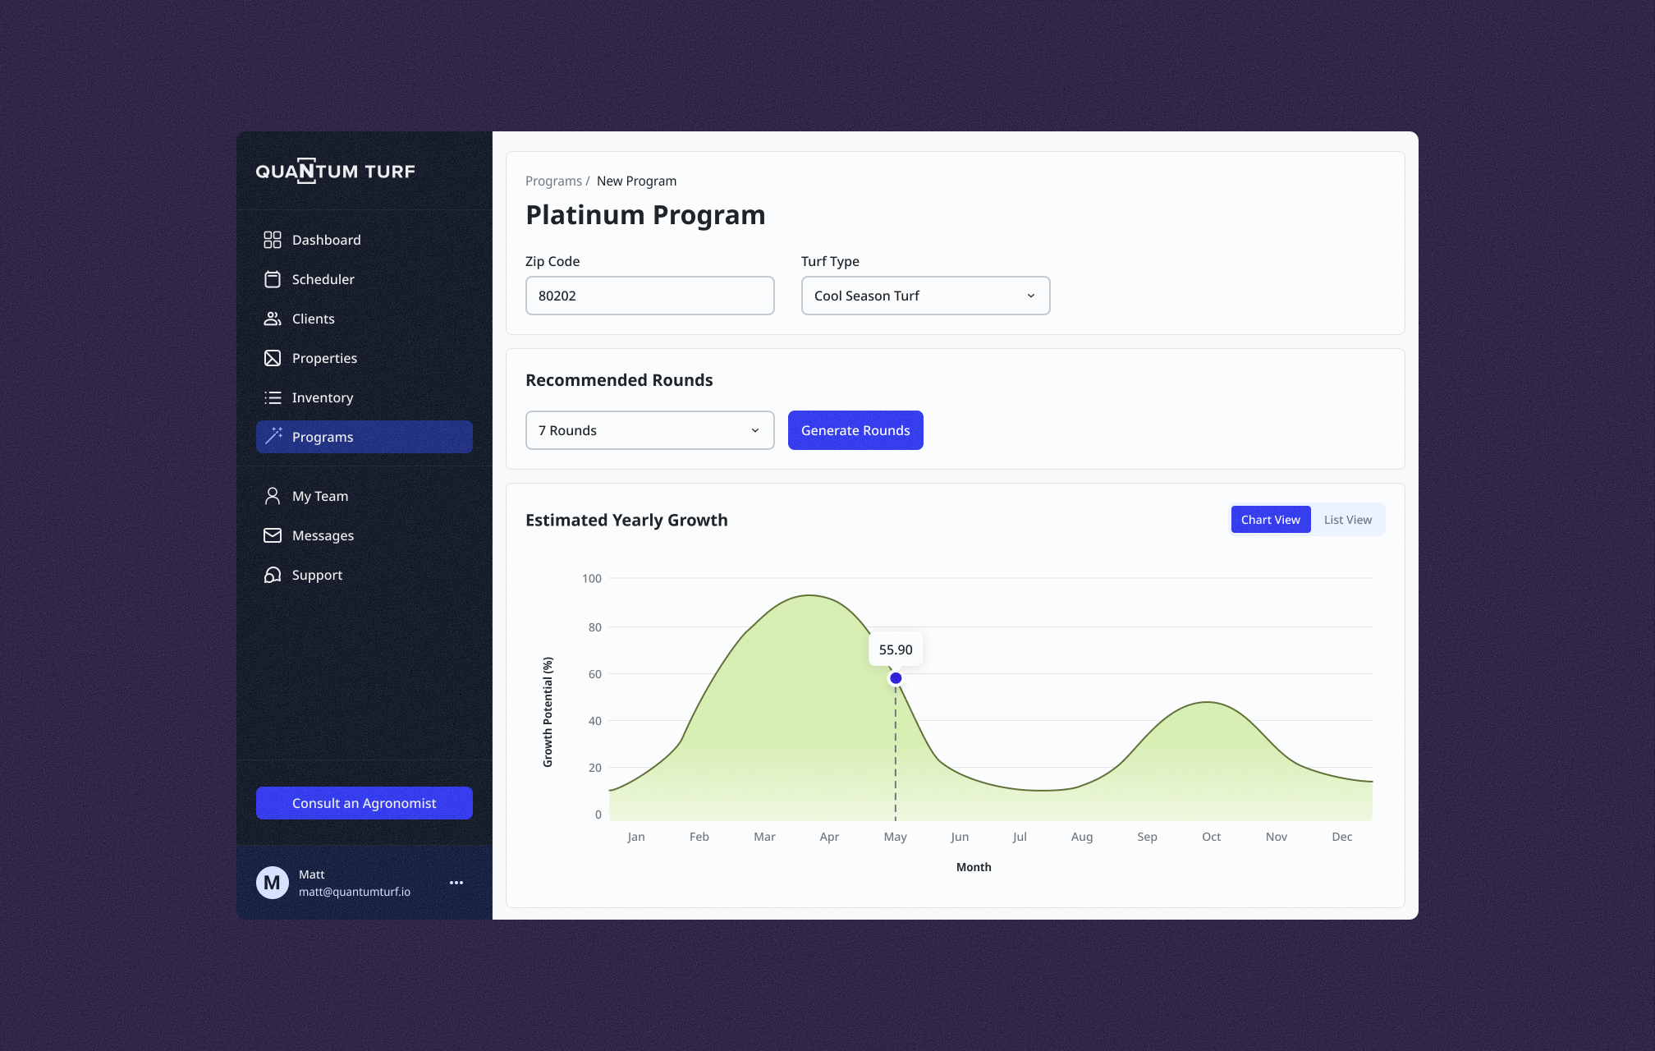Viewport: 1655px width, 1051px height.
Task: Click the Properties icon in sidebar
Action: (273, 358)
